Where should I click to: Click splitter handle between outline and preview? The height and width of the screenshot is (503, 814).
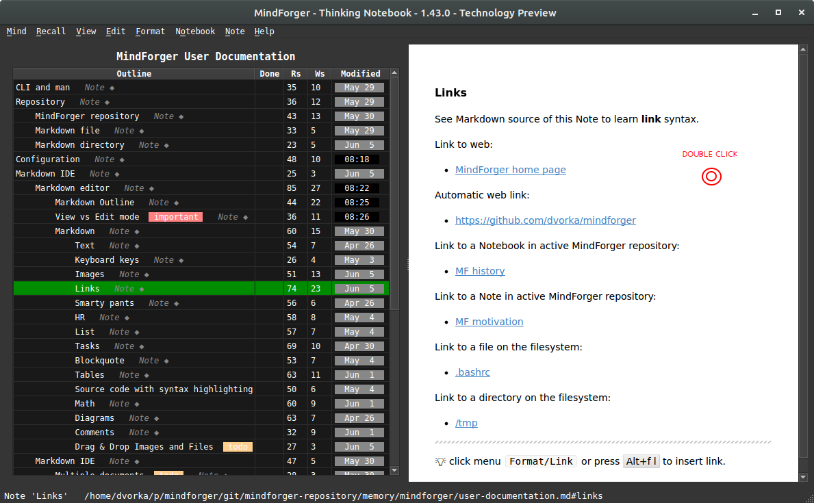point(407,264)
